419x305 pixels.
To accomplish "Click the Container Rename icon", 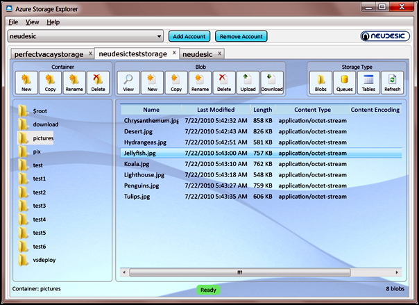I will [x=74, y=83].
